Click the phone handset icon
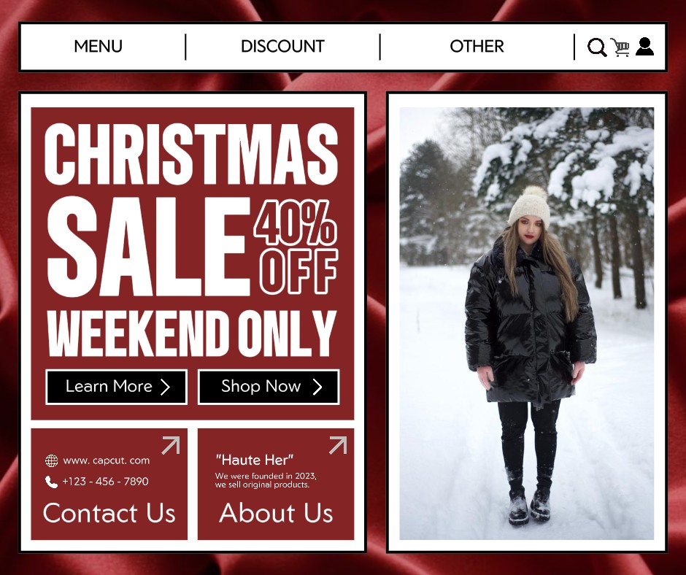Image resolution: width=686 pixels, height=575 pixels. tap(51, 482)
